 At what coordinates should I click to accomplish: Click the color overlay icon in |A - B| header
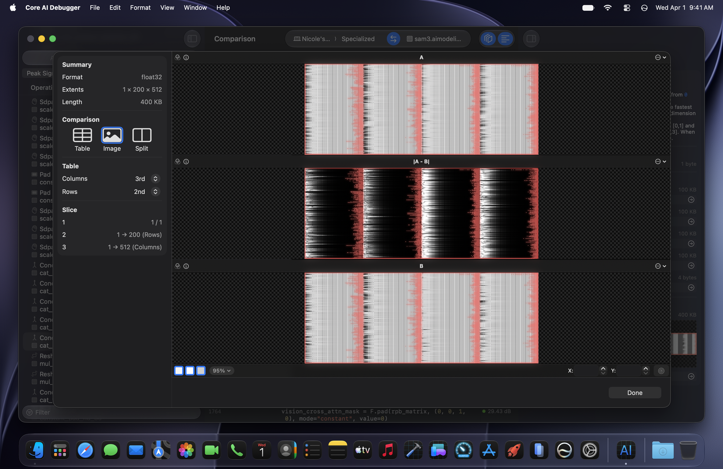[x=177, y=162]
